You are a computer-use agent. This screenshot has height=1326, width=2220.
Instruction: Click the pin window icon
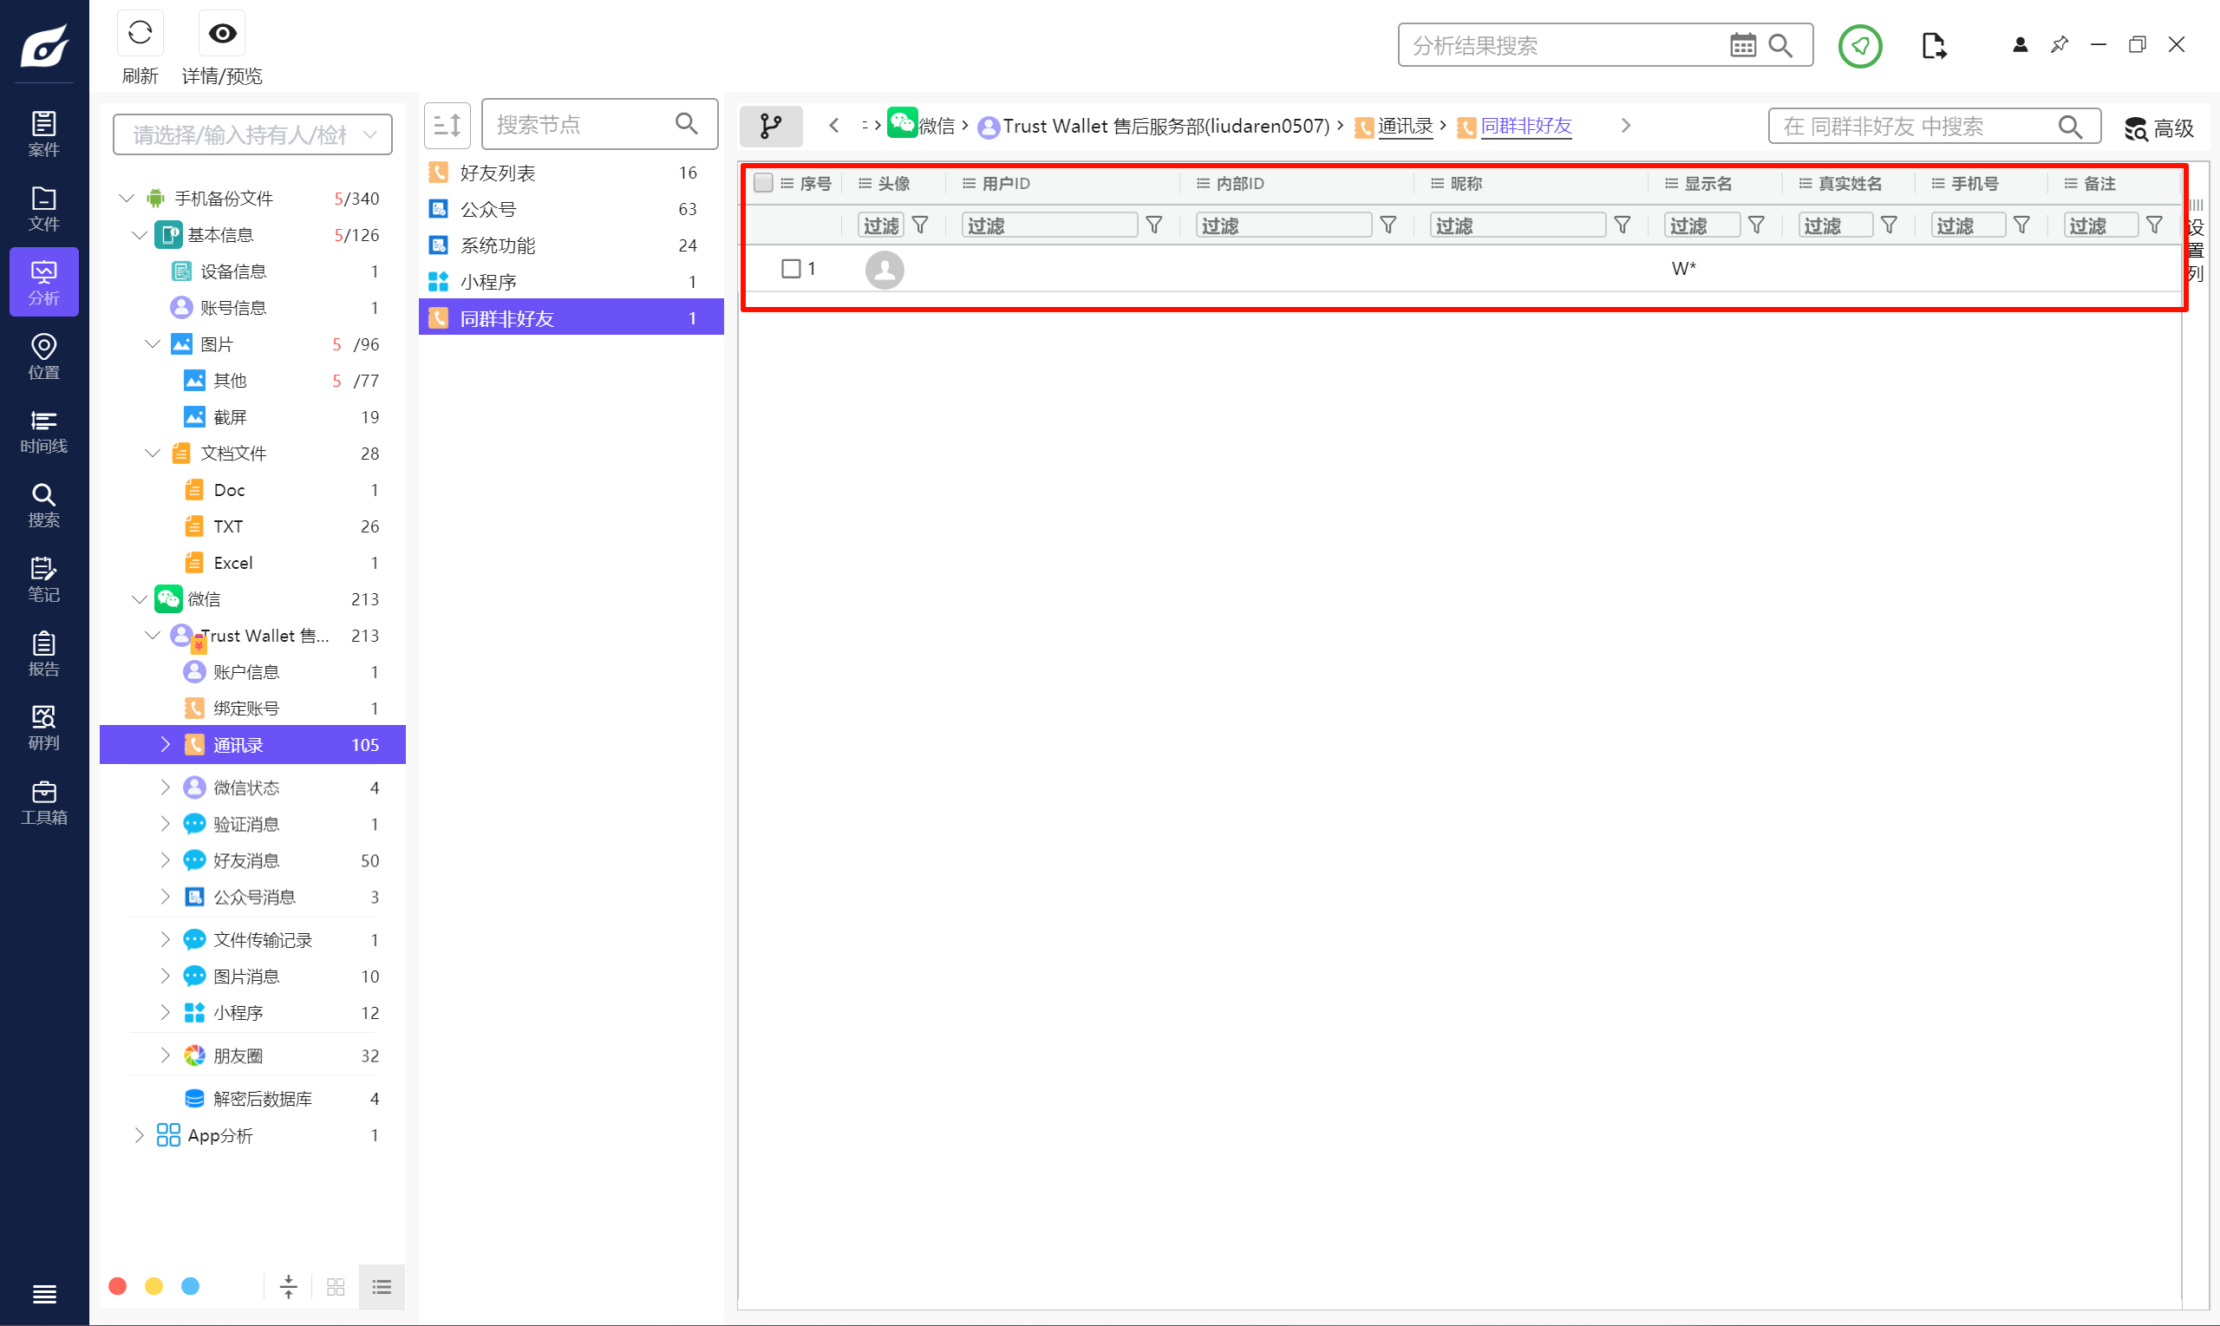pyautogui.click(x=2059, y=45)
